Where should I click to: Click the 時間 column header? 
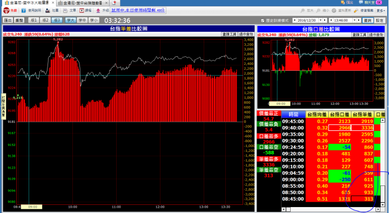coord(293,115)
